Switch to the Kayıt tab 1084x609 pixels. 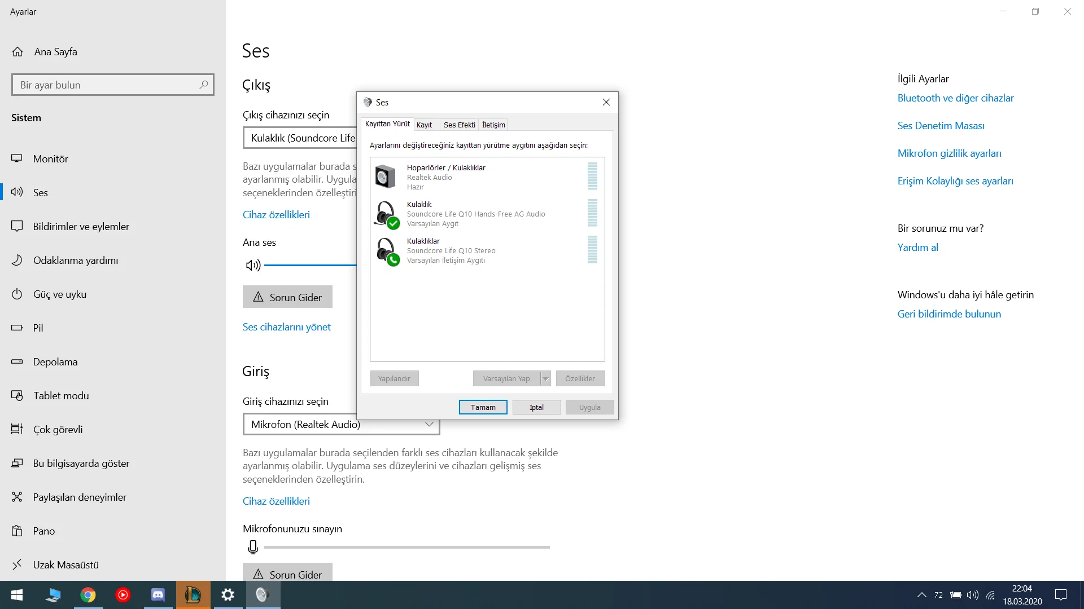pyautogui.click(x=424, y=125)
